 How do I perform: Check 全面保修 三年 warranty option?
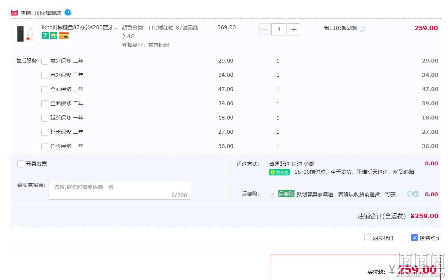(x=45, y=90)
